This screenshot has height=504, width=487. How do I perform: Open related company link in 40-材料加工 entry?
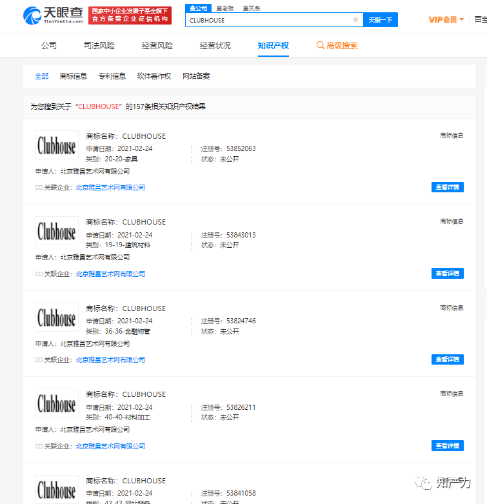[x=110, y=446]
